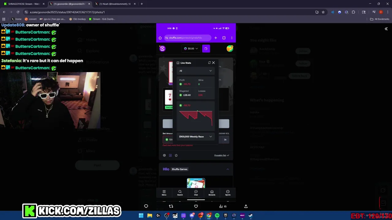The image size is (392, 220).
Task: Open the Shuffle logo home icon
Action: point(162,49)
